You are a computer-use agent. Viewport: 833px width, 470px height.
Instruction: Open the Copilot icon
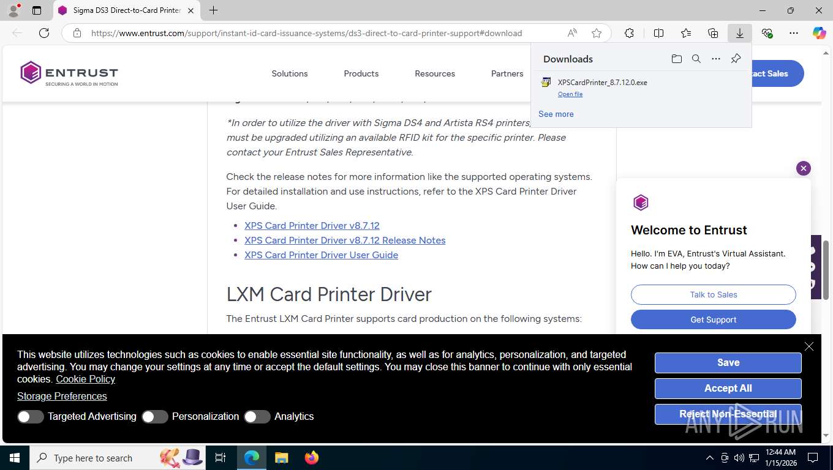[x=819, y=33]
